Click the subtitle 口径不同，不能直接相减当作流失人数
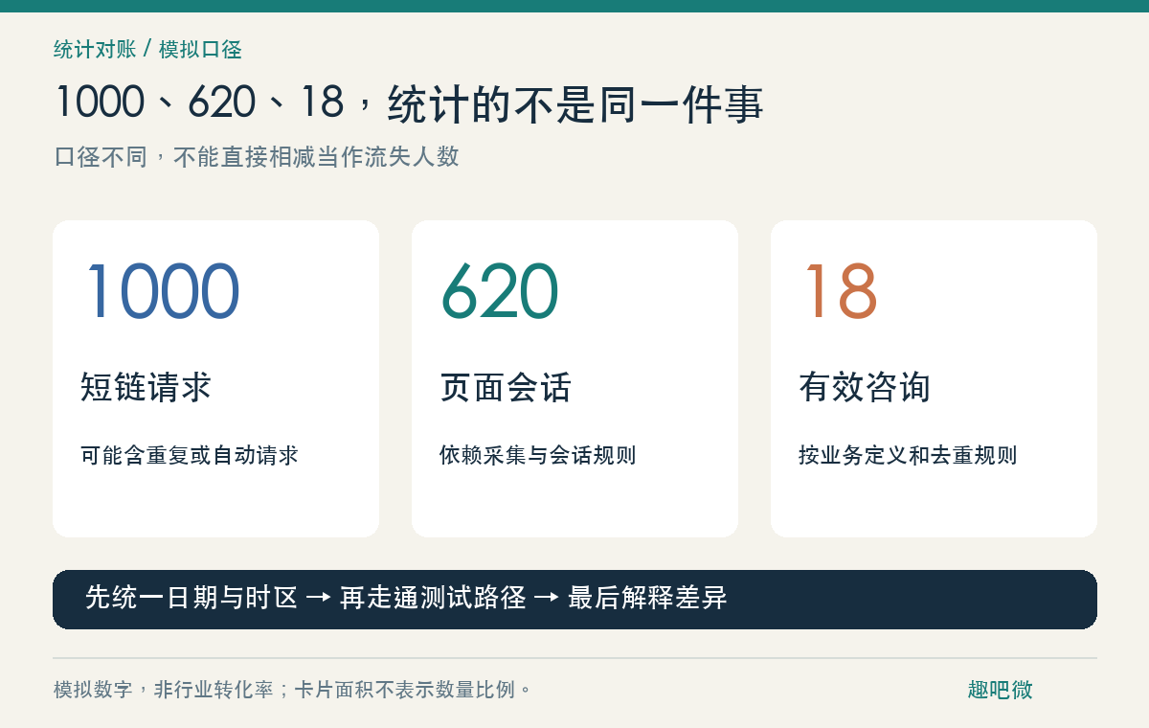 click(257, 156)
